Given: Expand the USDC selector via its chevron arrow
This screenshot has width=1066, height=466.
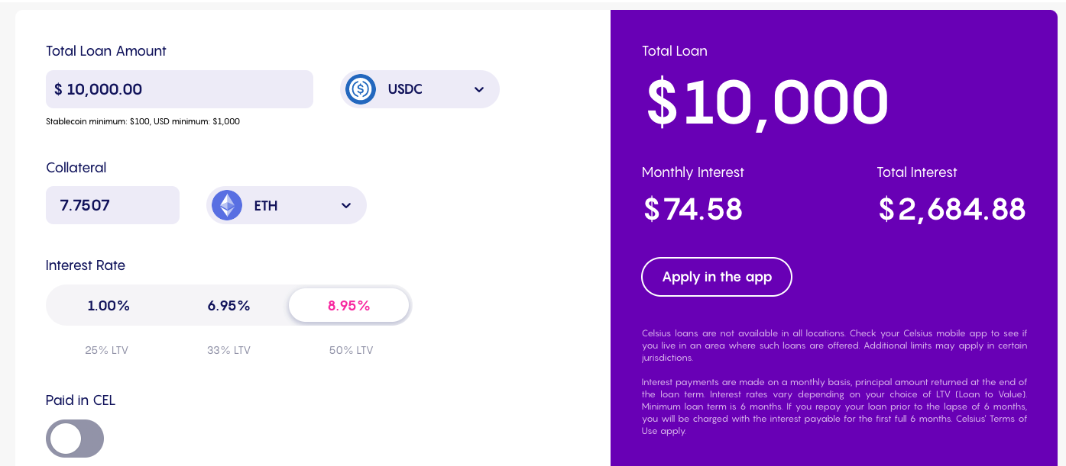Looking at the screenshot, I should tap(479, 89).
